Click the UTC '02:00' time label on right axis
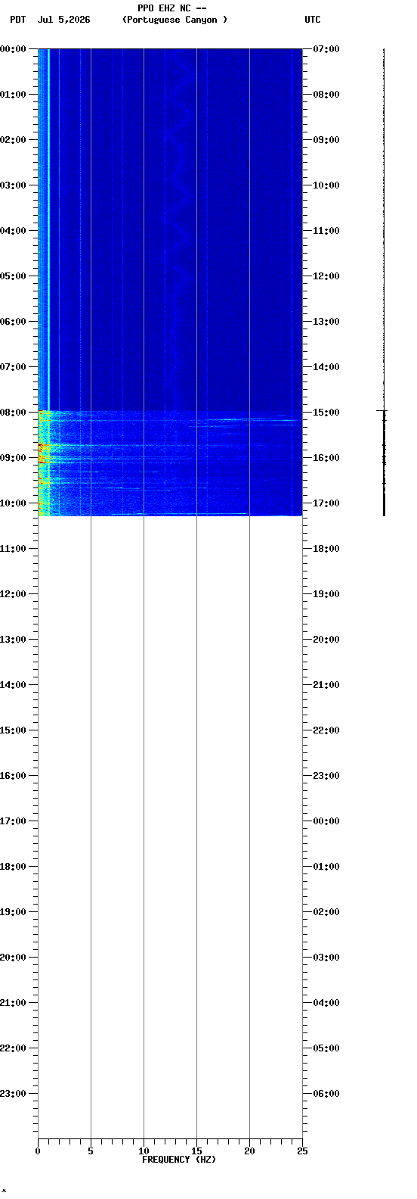 [x=326, y=912]
